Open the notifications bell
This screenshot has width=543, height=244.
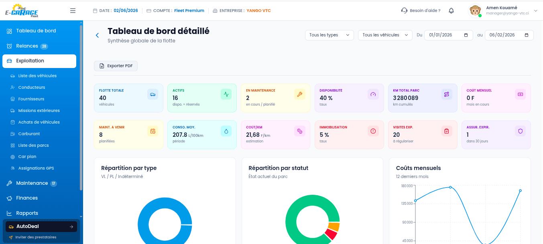[x=451, y=11]
